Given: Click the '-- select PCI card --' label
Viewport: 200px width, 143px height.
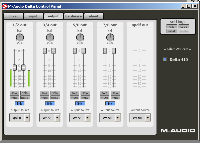Looking at the screenshot, I should point(178,49).
